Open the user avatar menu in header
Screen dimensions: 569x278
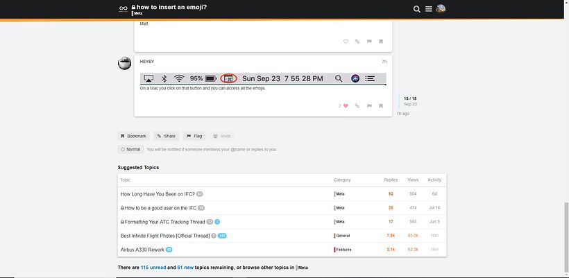pos(441,9)
